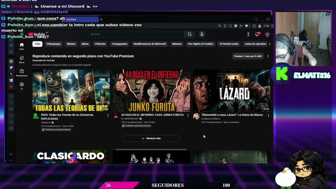Open the browser extensions puzzle icon
The width and height of the screenshot is (336, 189).
(x=254, y=26)
